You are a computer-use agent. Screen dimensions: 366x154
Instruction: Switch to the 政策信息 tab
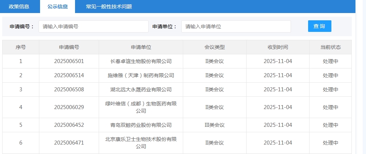click(19, 7)
